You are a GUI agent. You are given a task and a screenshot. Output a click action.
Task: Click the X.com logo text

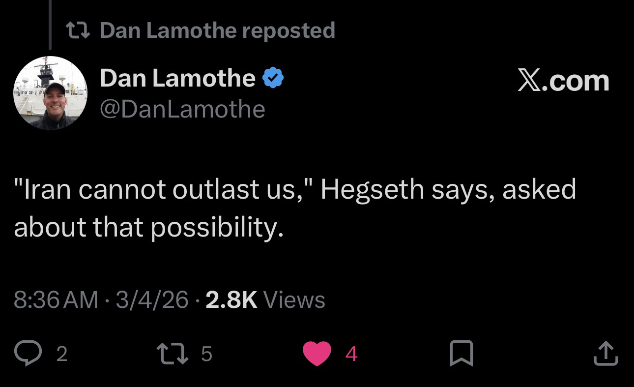click(563, 81)
